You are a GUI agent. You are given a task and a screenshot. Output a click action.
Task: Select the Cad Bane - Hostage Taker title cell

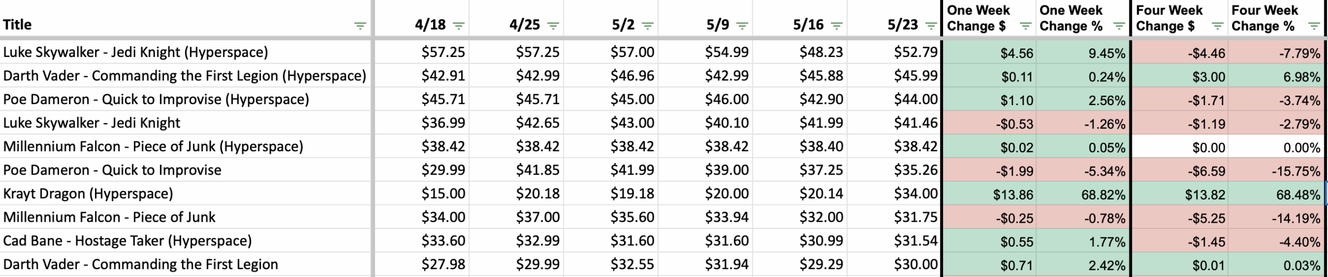pyautogui.click(x=186, y=241)
